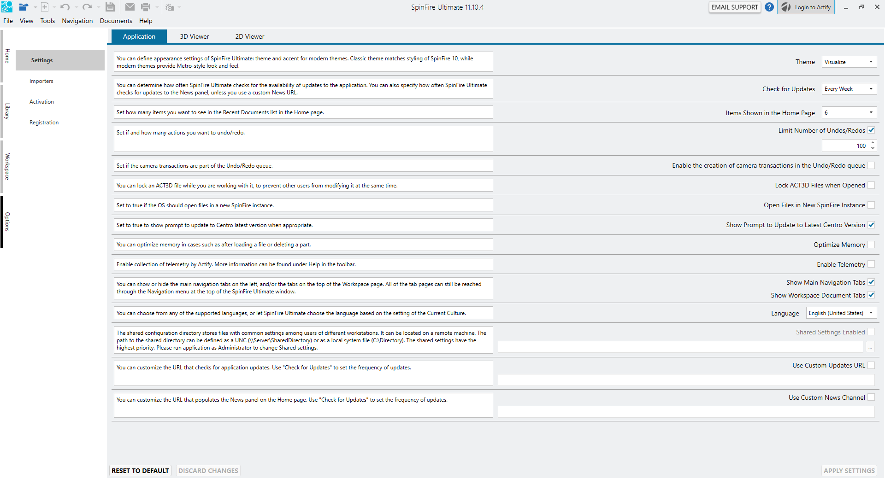885x479 pixels.
Task: Increase the undo limit with the up spinner
Action: coord(873,143)
